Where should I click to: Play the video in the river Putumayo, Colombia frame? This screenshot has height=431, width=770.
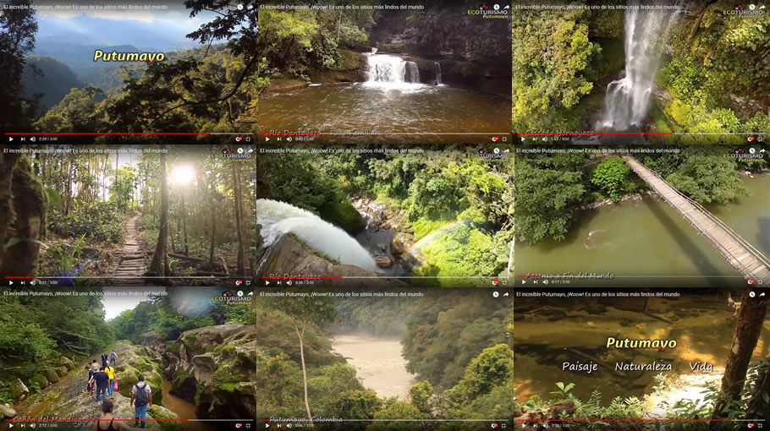pos(267,425)
